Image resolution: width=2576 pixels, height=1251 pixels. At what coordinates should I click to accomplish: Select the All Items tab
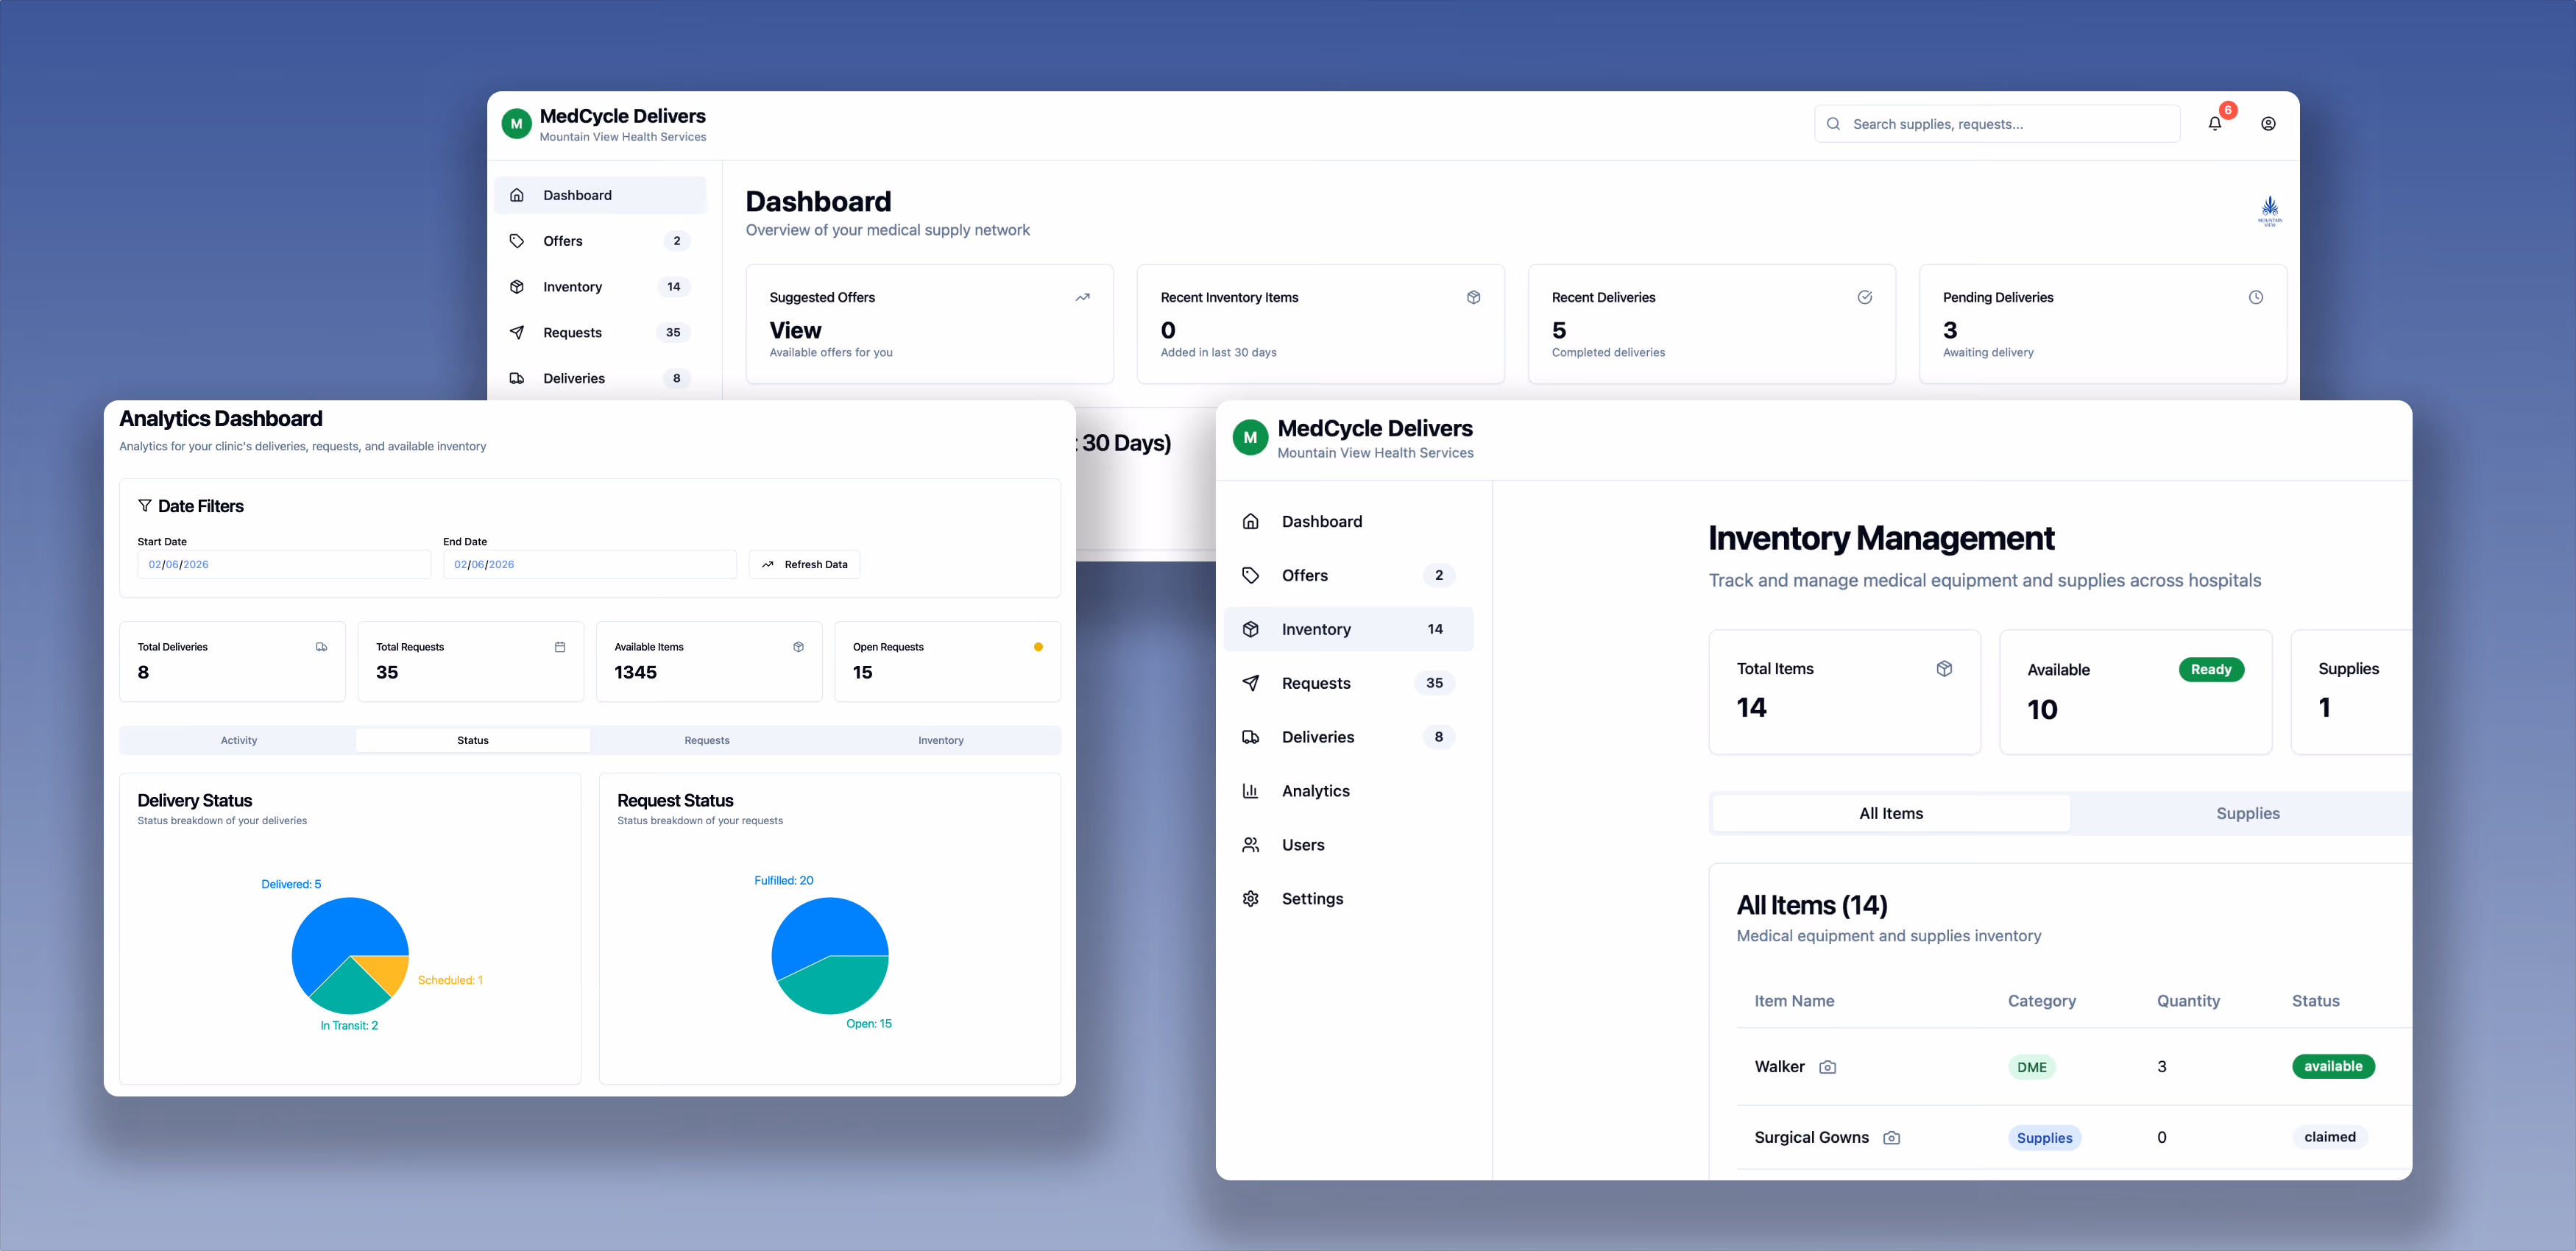click(1890, 814)
